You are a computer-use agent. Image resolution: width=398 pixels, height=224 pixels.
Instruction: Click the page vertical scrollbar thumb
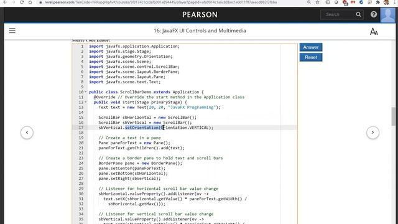(x=393, y=116)
